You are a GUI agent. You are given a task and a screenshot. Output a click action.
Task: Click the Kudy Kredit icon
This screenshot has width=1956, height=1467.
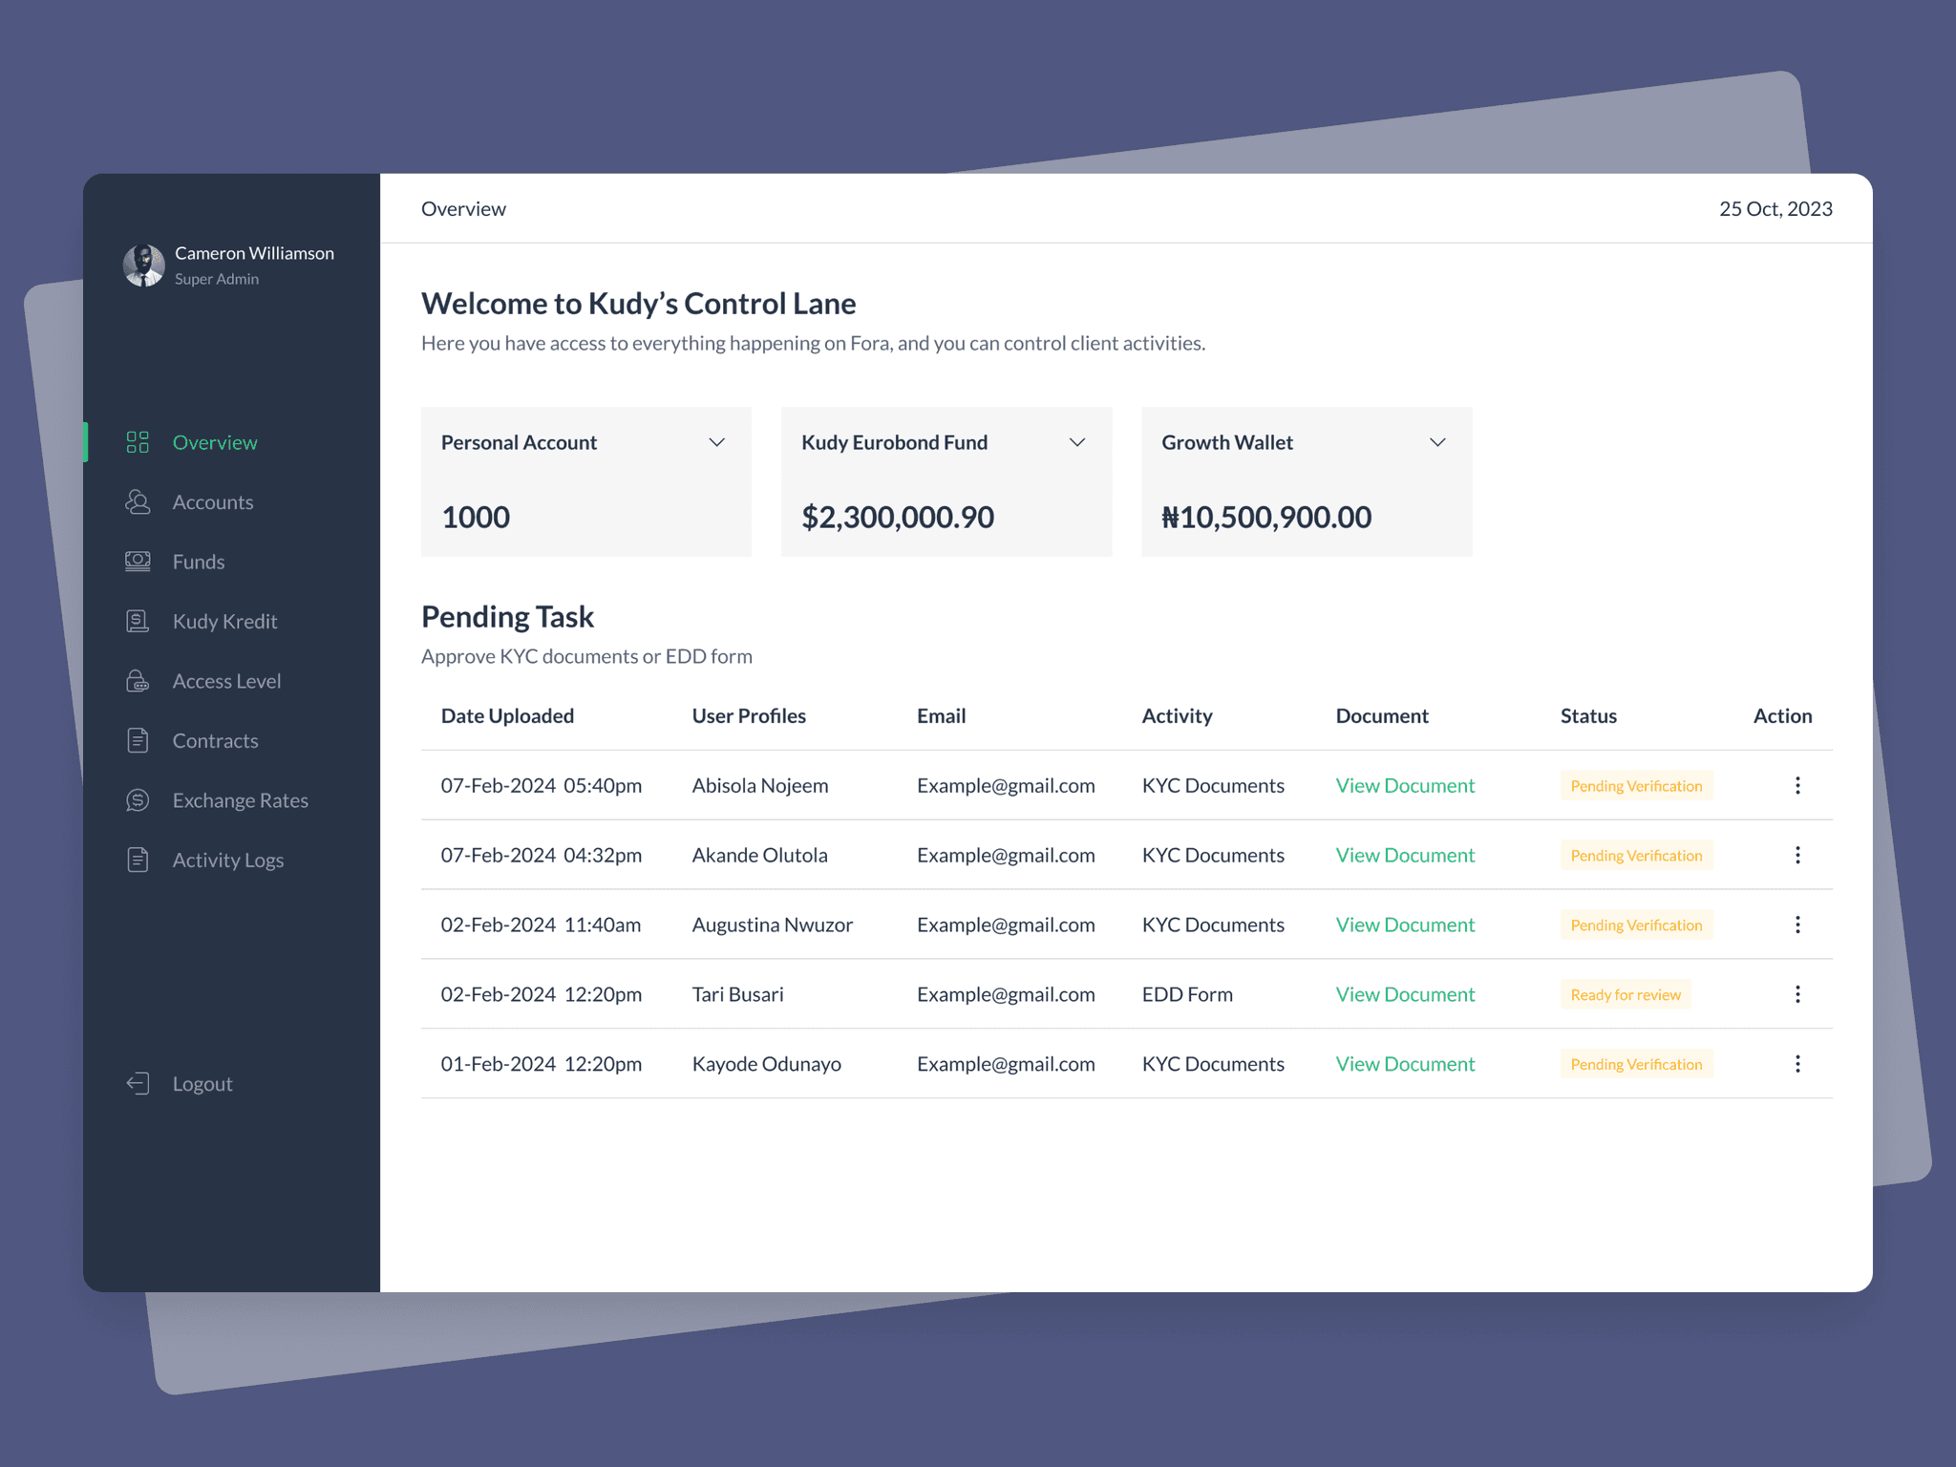pos(138,622)
